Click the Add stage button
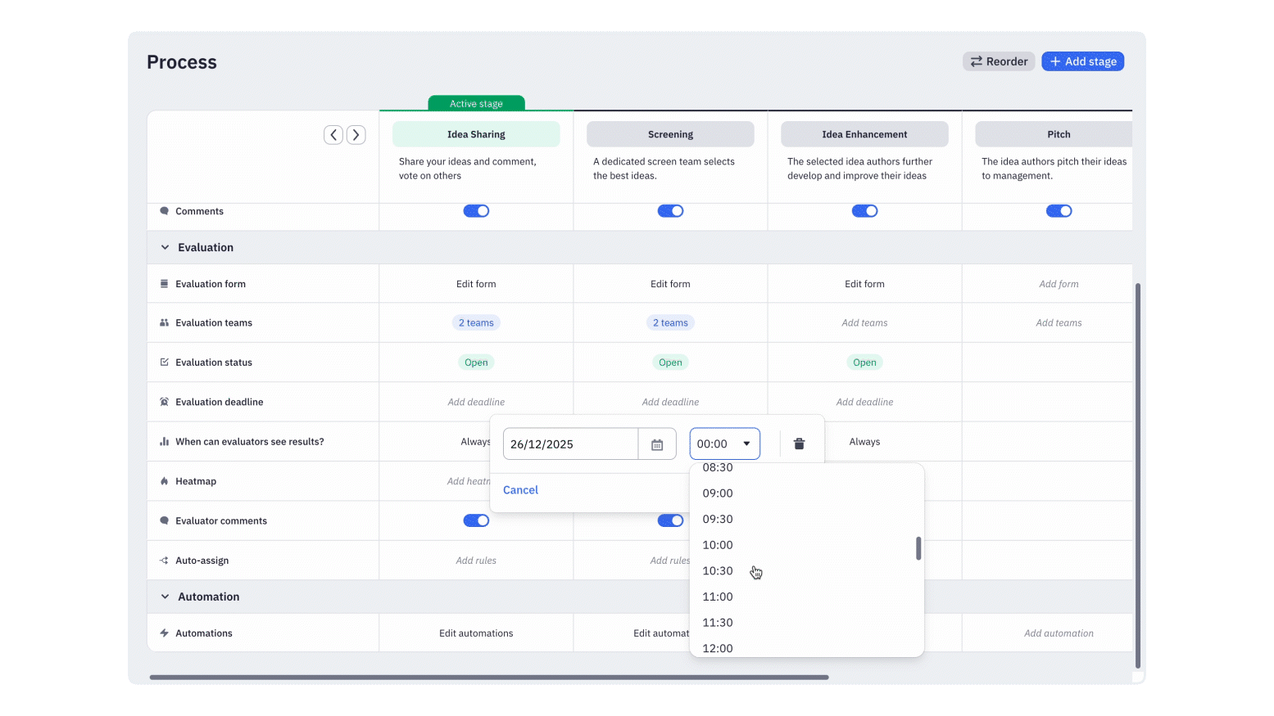 click(1082, 61)
